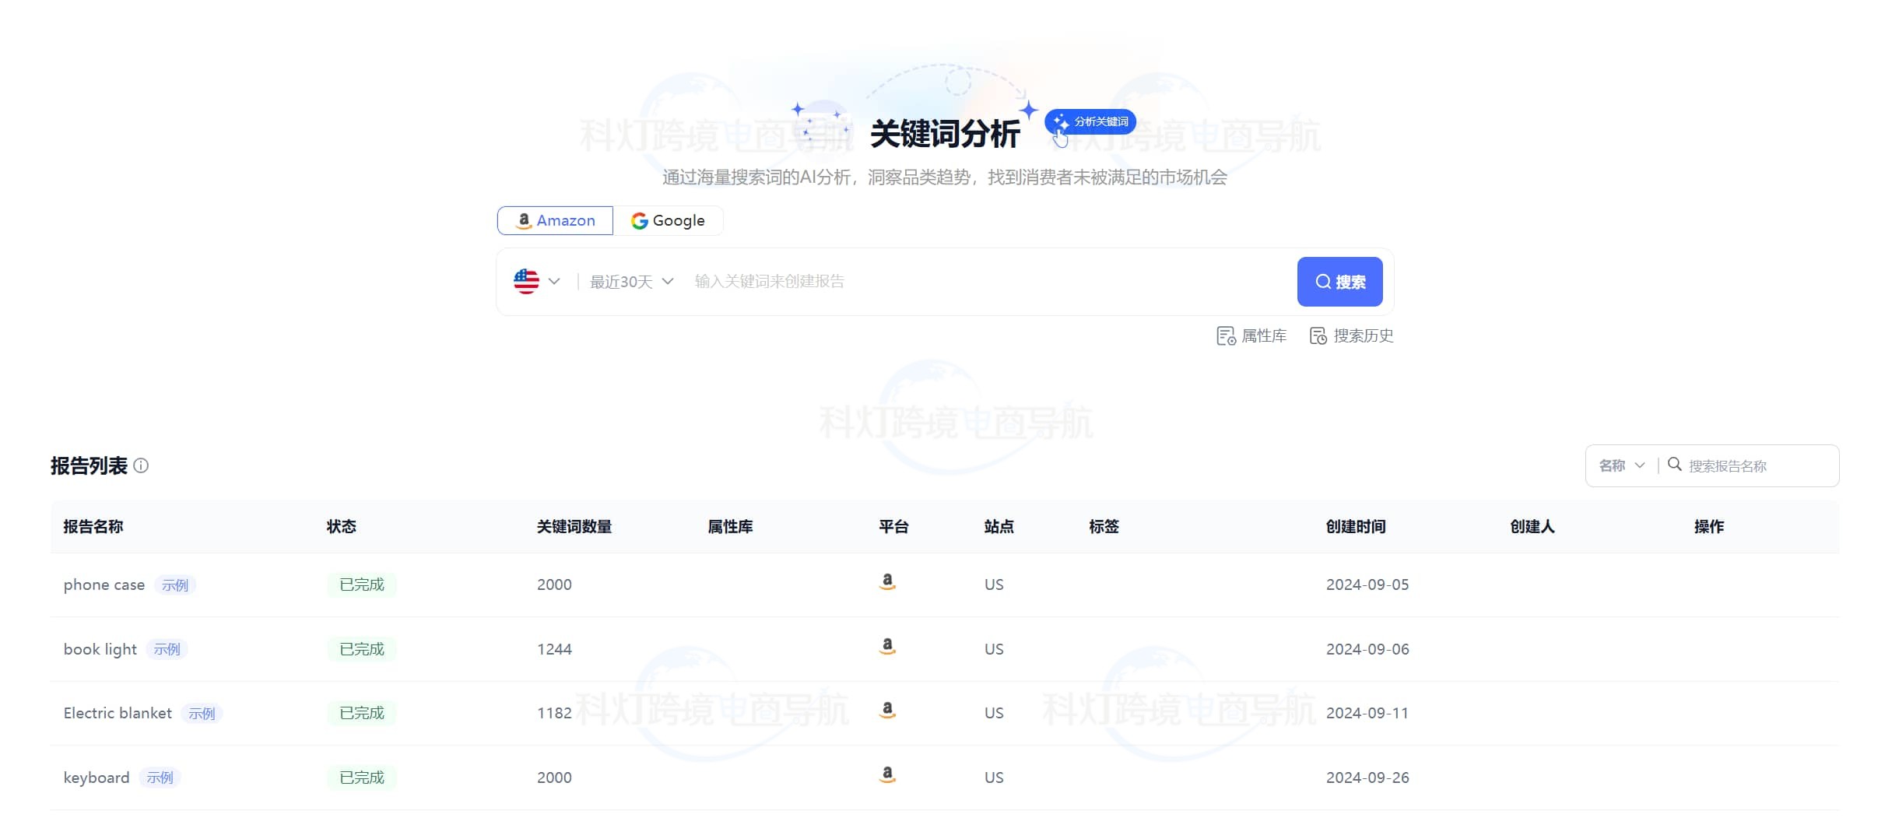Expand the country selector dropdown
Image resolution: width=1892 pixels, height=825 pixels.
tap(555, 281)
